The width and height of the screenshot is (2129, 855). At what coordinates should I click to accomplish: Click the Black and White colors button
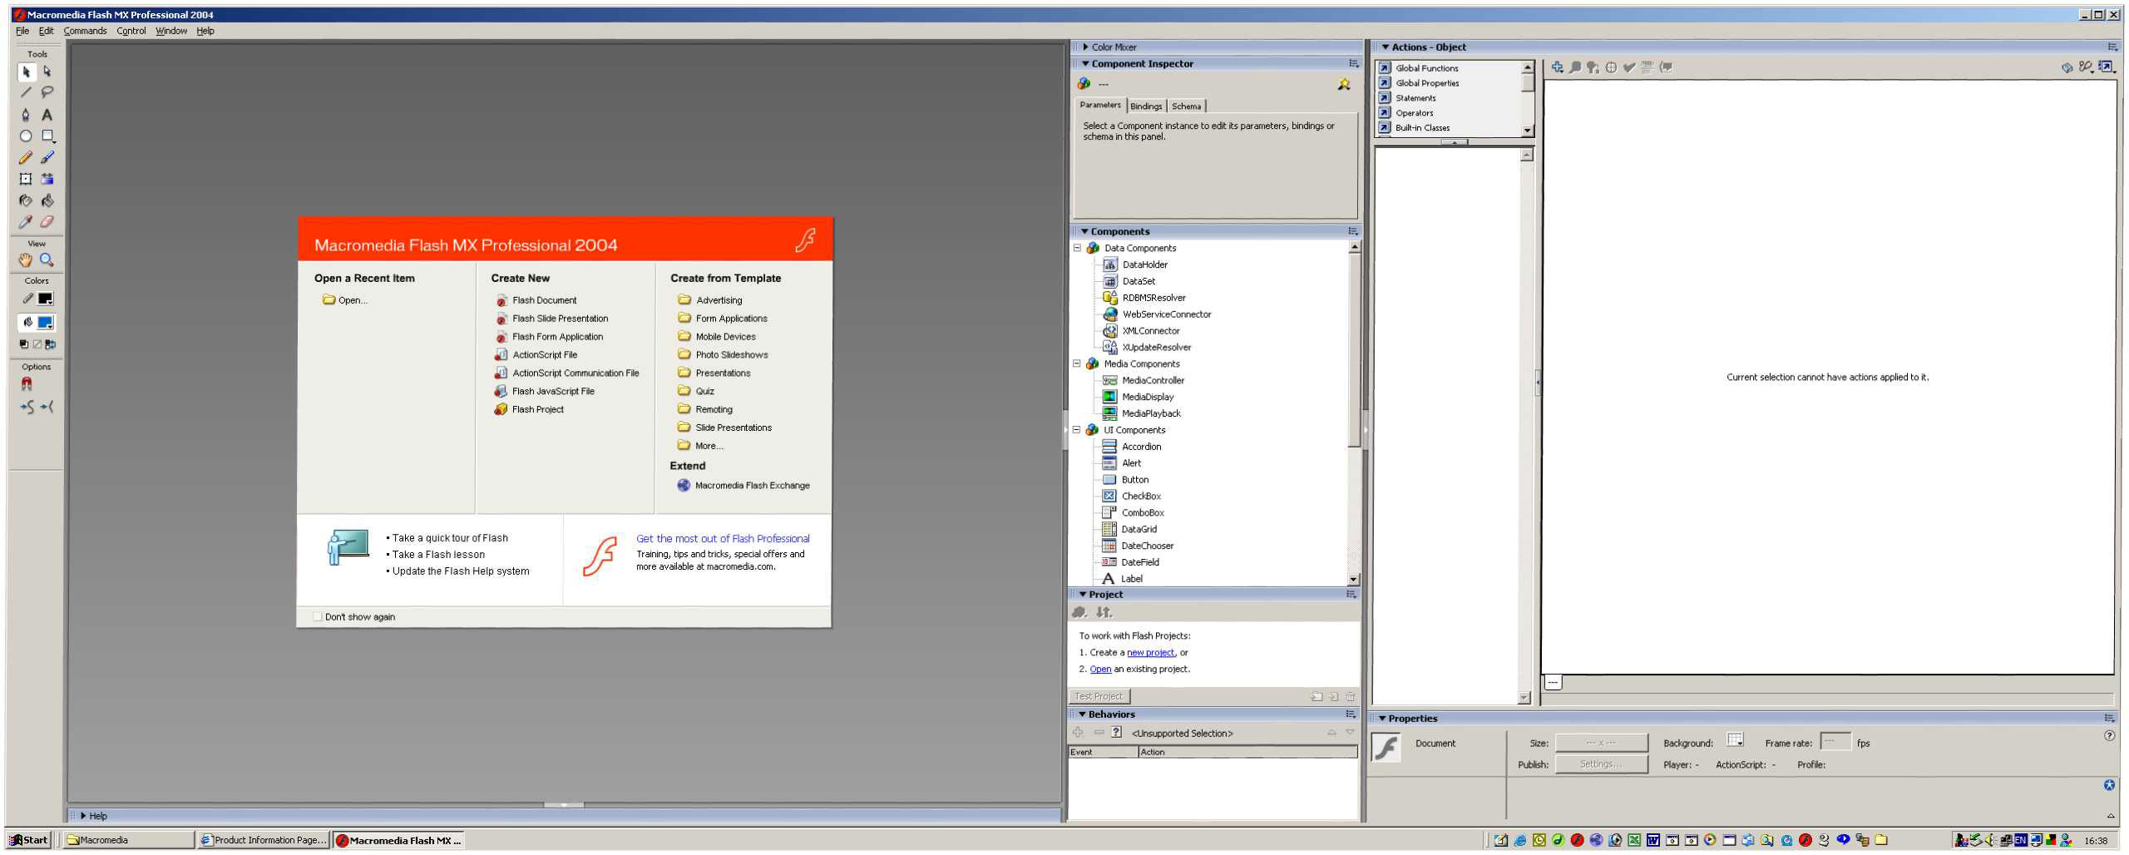[x=24, y=344]
